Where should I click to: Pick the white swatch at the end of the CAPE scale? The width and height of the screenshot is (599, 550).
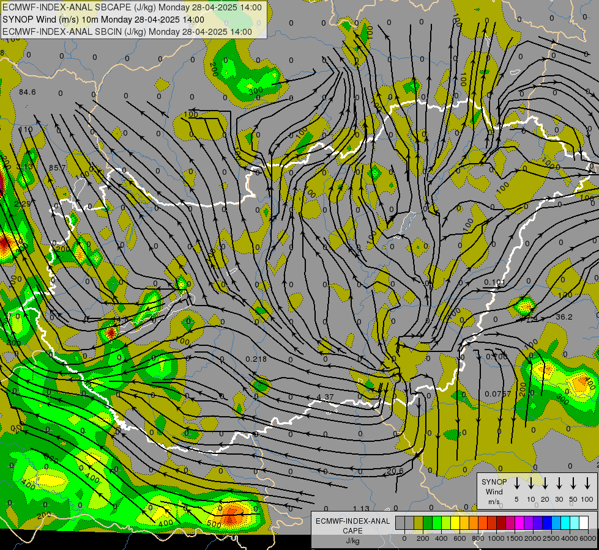584,523
